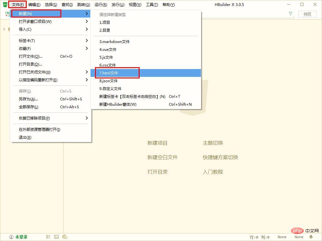Click the green HBuilder logo icon
Image resolution: width=322 pixels, height=241 pixels.
pyautogui.click(x=5, y=4)
